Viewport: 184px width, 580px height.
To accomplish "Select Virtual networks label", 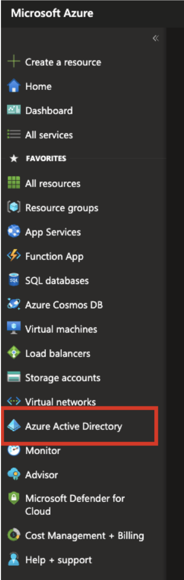I will click(61, 402).
